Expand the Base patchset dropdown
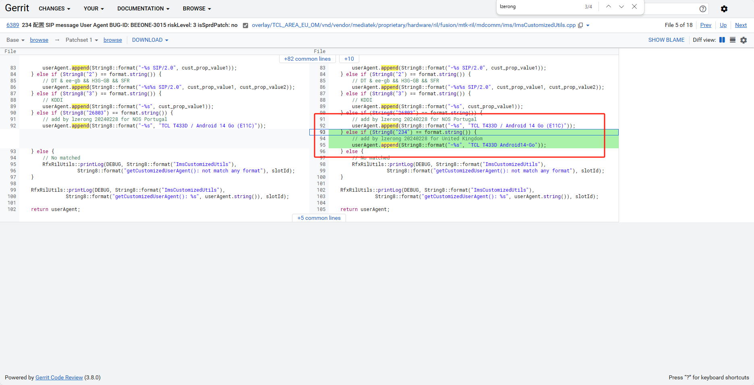754x385 pixels. (x=15, y=40)
